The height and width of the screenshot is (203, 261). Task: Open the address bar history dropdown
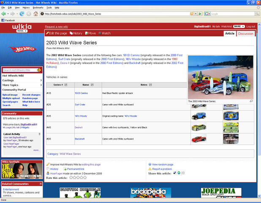click(196, 14)
